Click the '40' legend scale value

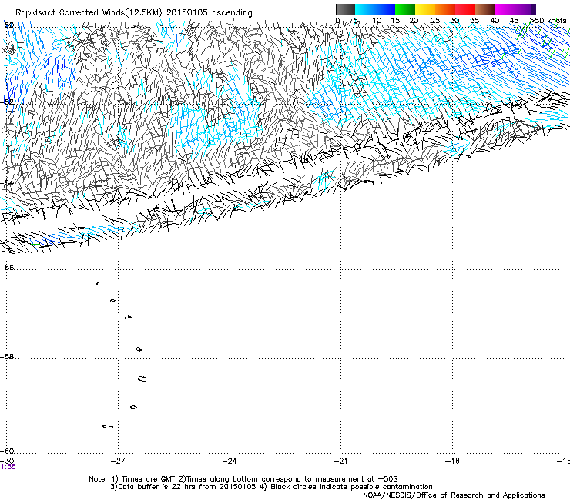[x=495, y=21]
